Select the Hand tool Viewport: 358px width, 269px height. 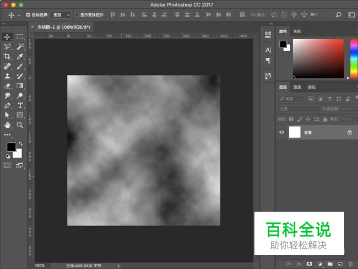coord(7,125)
